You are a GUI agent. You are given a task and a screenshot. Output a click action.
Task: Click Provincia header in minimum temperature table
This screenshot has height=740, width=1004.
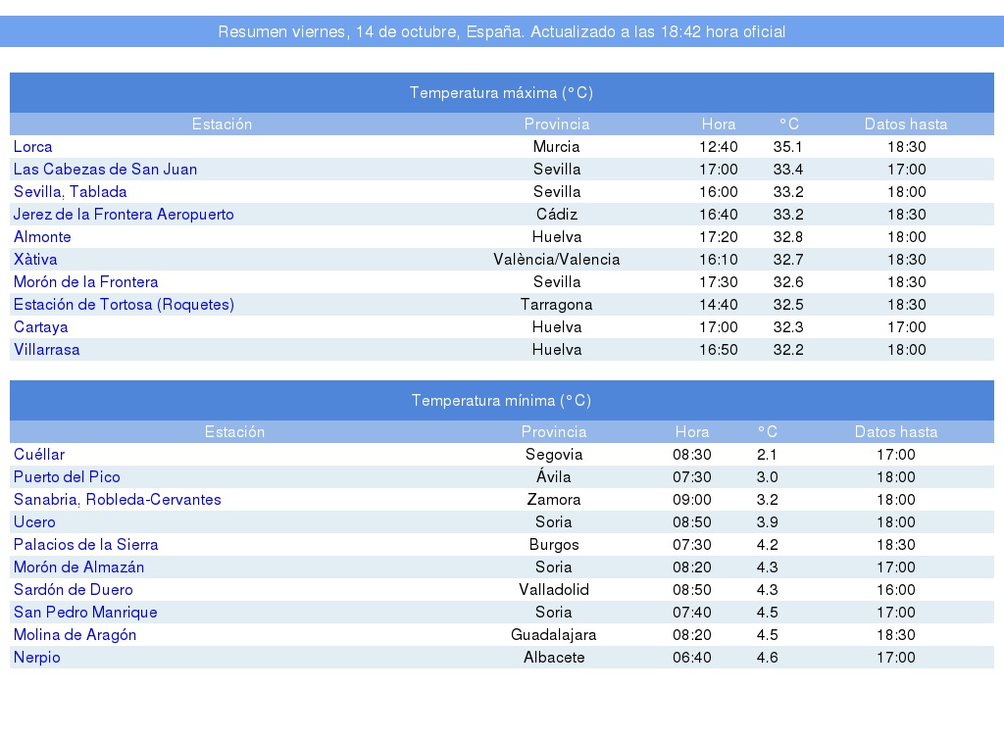[554, 432]
